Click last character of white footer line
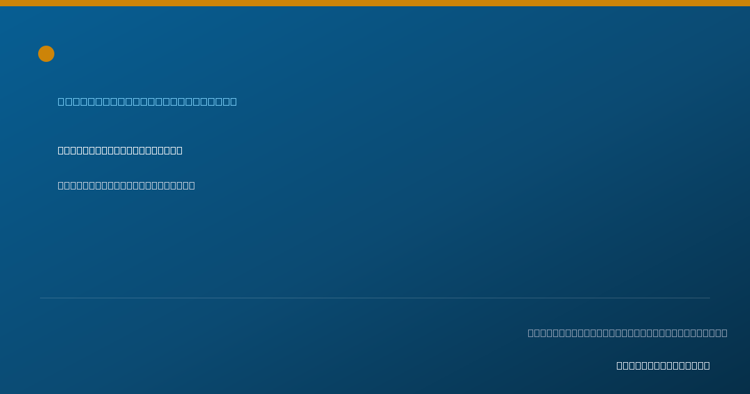 707,365
